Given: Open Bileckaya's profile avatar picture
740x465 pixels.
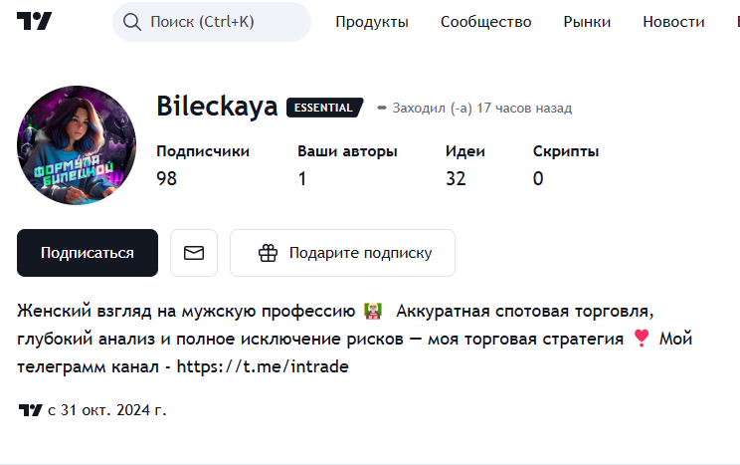Looking at the screenshot, I should coord(78,145).
